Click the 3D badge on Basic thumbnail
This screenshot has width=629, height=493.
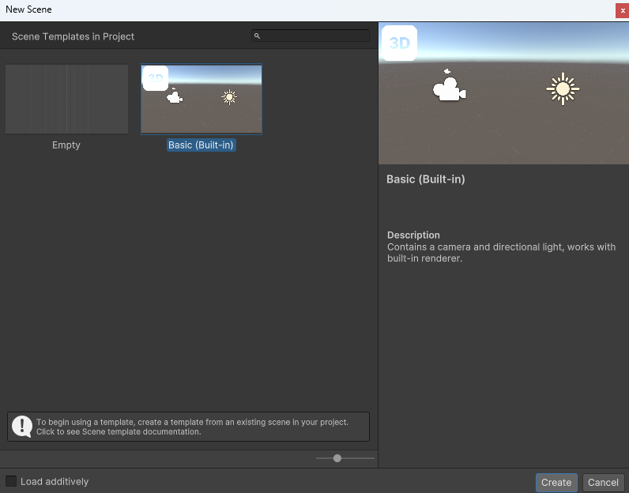pyautogui.click(x=156, y=78)
